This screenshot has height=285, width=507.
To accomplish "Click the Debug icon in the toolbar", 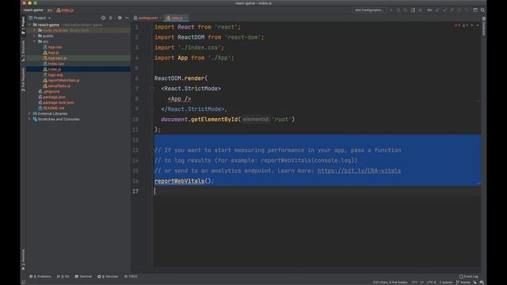I will pyautogui.click(x=398, y=10).
